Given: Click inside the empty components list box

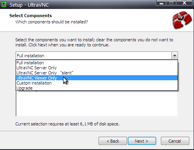Looking at the screenshot, I should pos(97,103).
